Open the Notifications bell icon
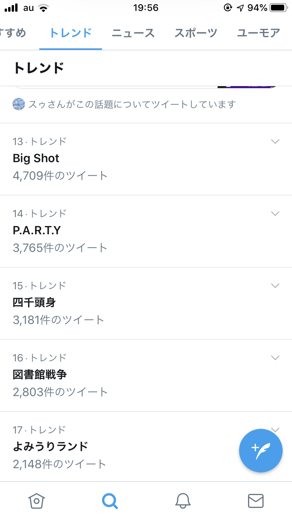 point(183,501)
